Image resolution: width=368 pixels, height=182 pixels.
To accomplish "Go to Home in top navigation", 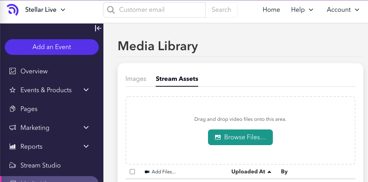I will coord(271,9).
